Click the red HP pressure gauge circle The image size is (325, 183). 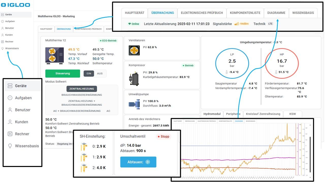pos(282,63)
